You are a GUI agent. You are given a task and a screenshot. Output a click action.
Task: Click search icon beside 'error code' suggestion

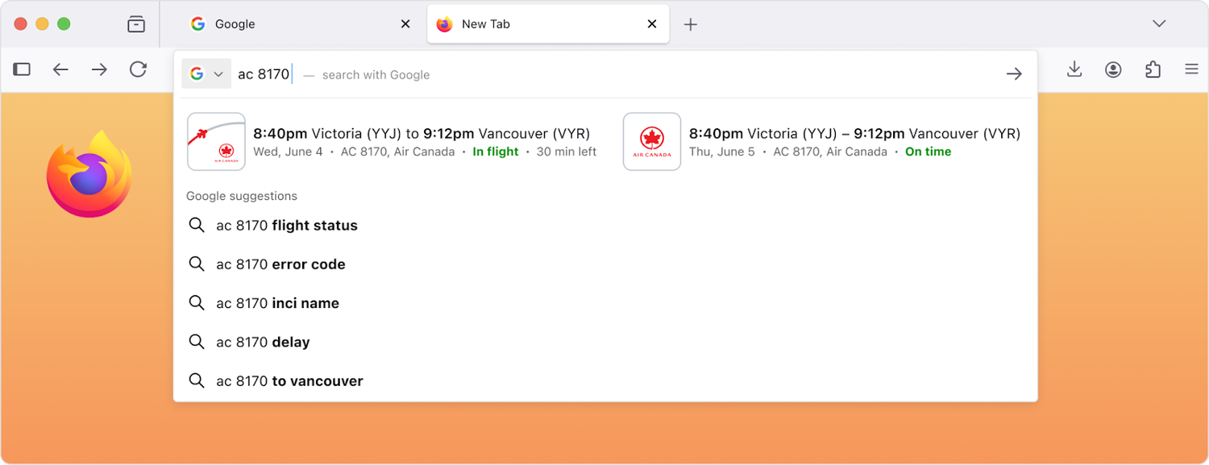coord(197,264)
